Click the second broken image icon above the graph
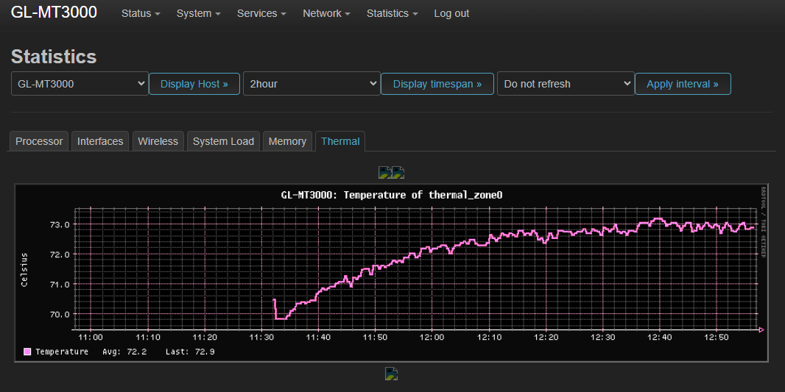Viewport: 785px width, 392px height. pos(398,173)
